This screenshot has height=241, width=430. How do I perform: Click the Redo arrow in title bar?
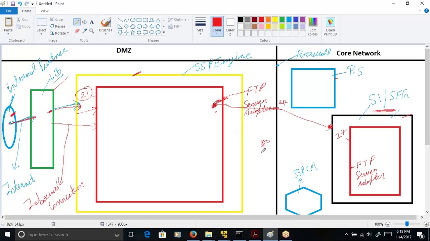pos(27,4)
